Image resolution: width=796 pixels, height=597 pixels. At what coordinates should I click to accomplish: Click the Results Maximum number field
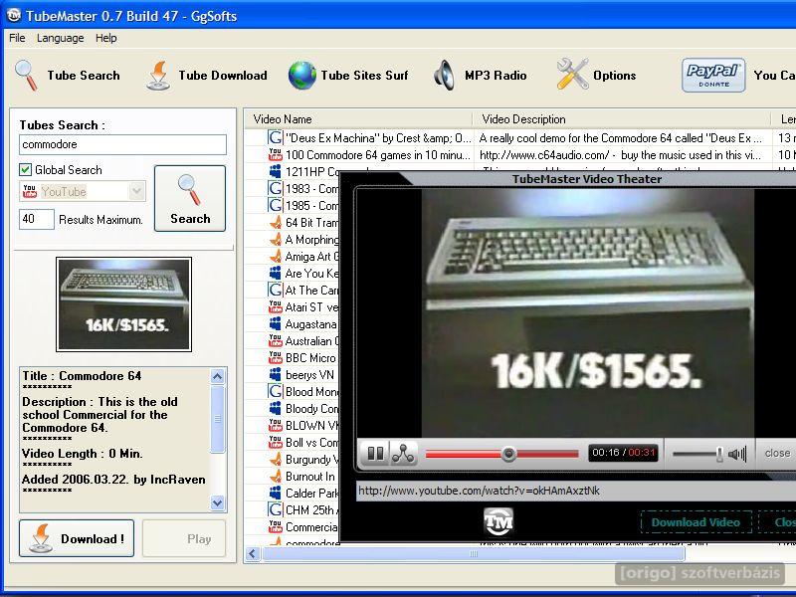click(37, 219)
